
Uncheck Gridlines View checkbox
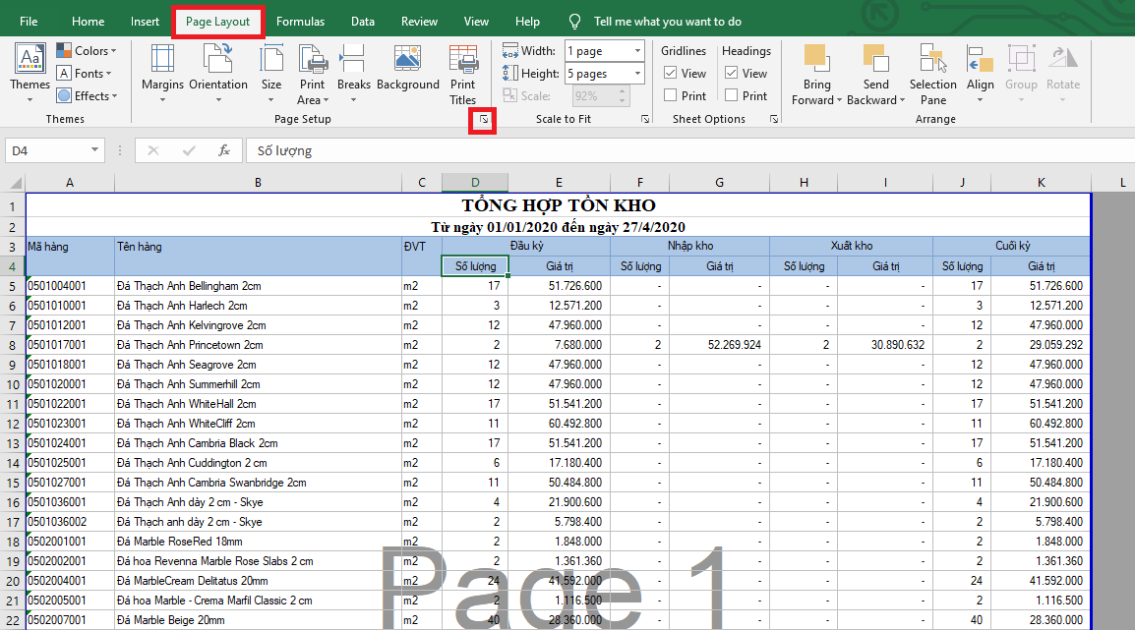coord(670,73)
